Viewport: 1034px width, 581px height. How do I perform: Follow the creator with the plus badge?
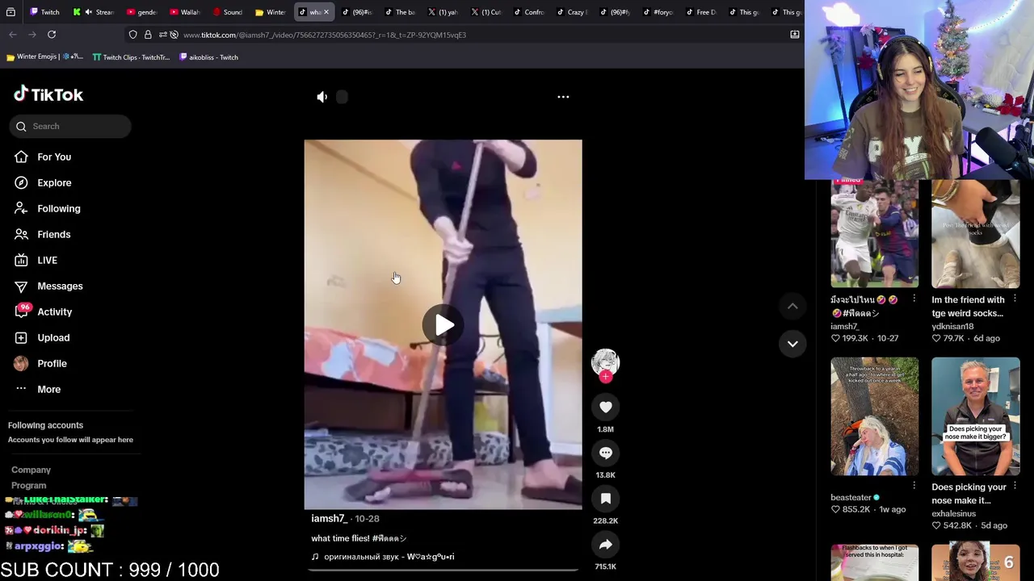(605, 377)
